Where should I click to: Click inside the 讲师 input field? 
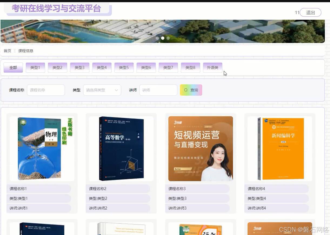click(x=158, y=90)
